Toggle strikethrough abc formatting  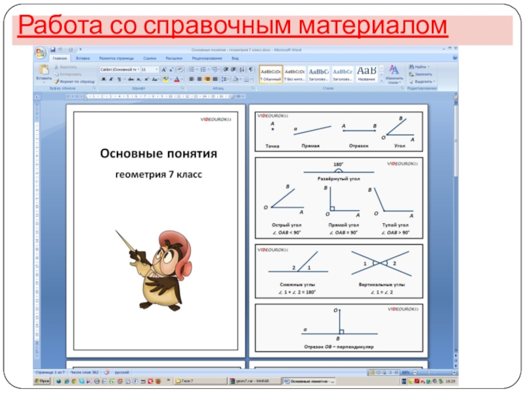(x=131, y=79)
